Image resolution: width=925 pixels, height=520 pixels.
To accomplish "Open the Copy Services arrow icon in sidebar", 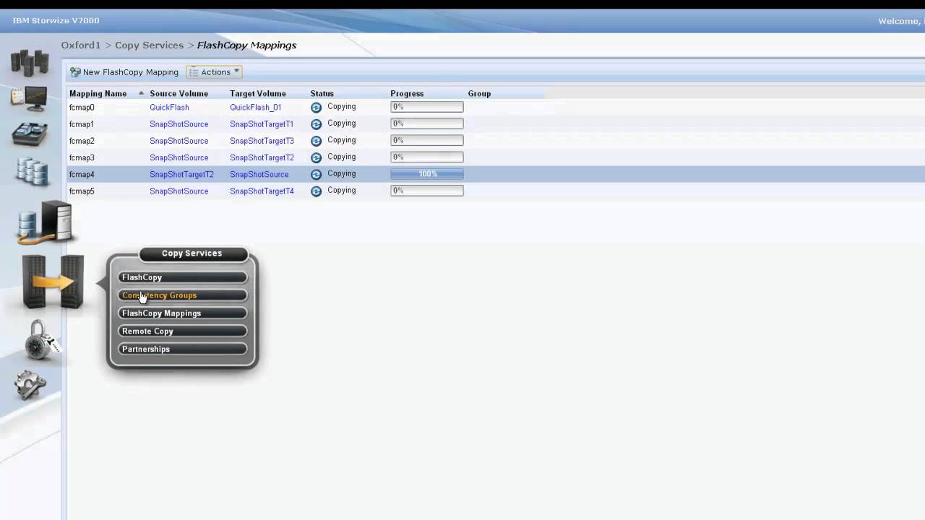I will click(x=53, y=282).
